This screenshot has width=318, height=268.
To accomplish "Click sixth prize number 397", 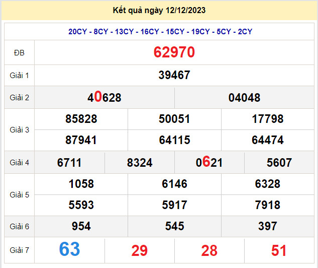I will (268, 226).
